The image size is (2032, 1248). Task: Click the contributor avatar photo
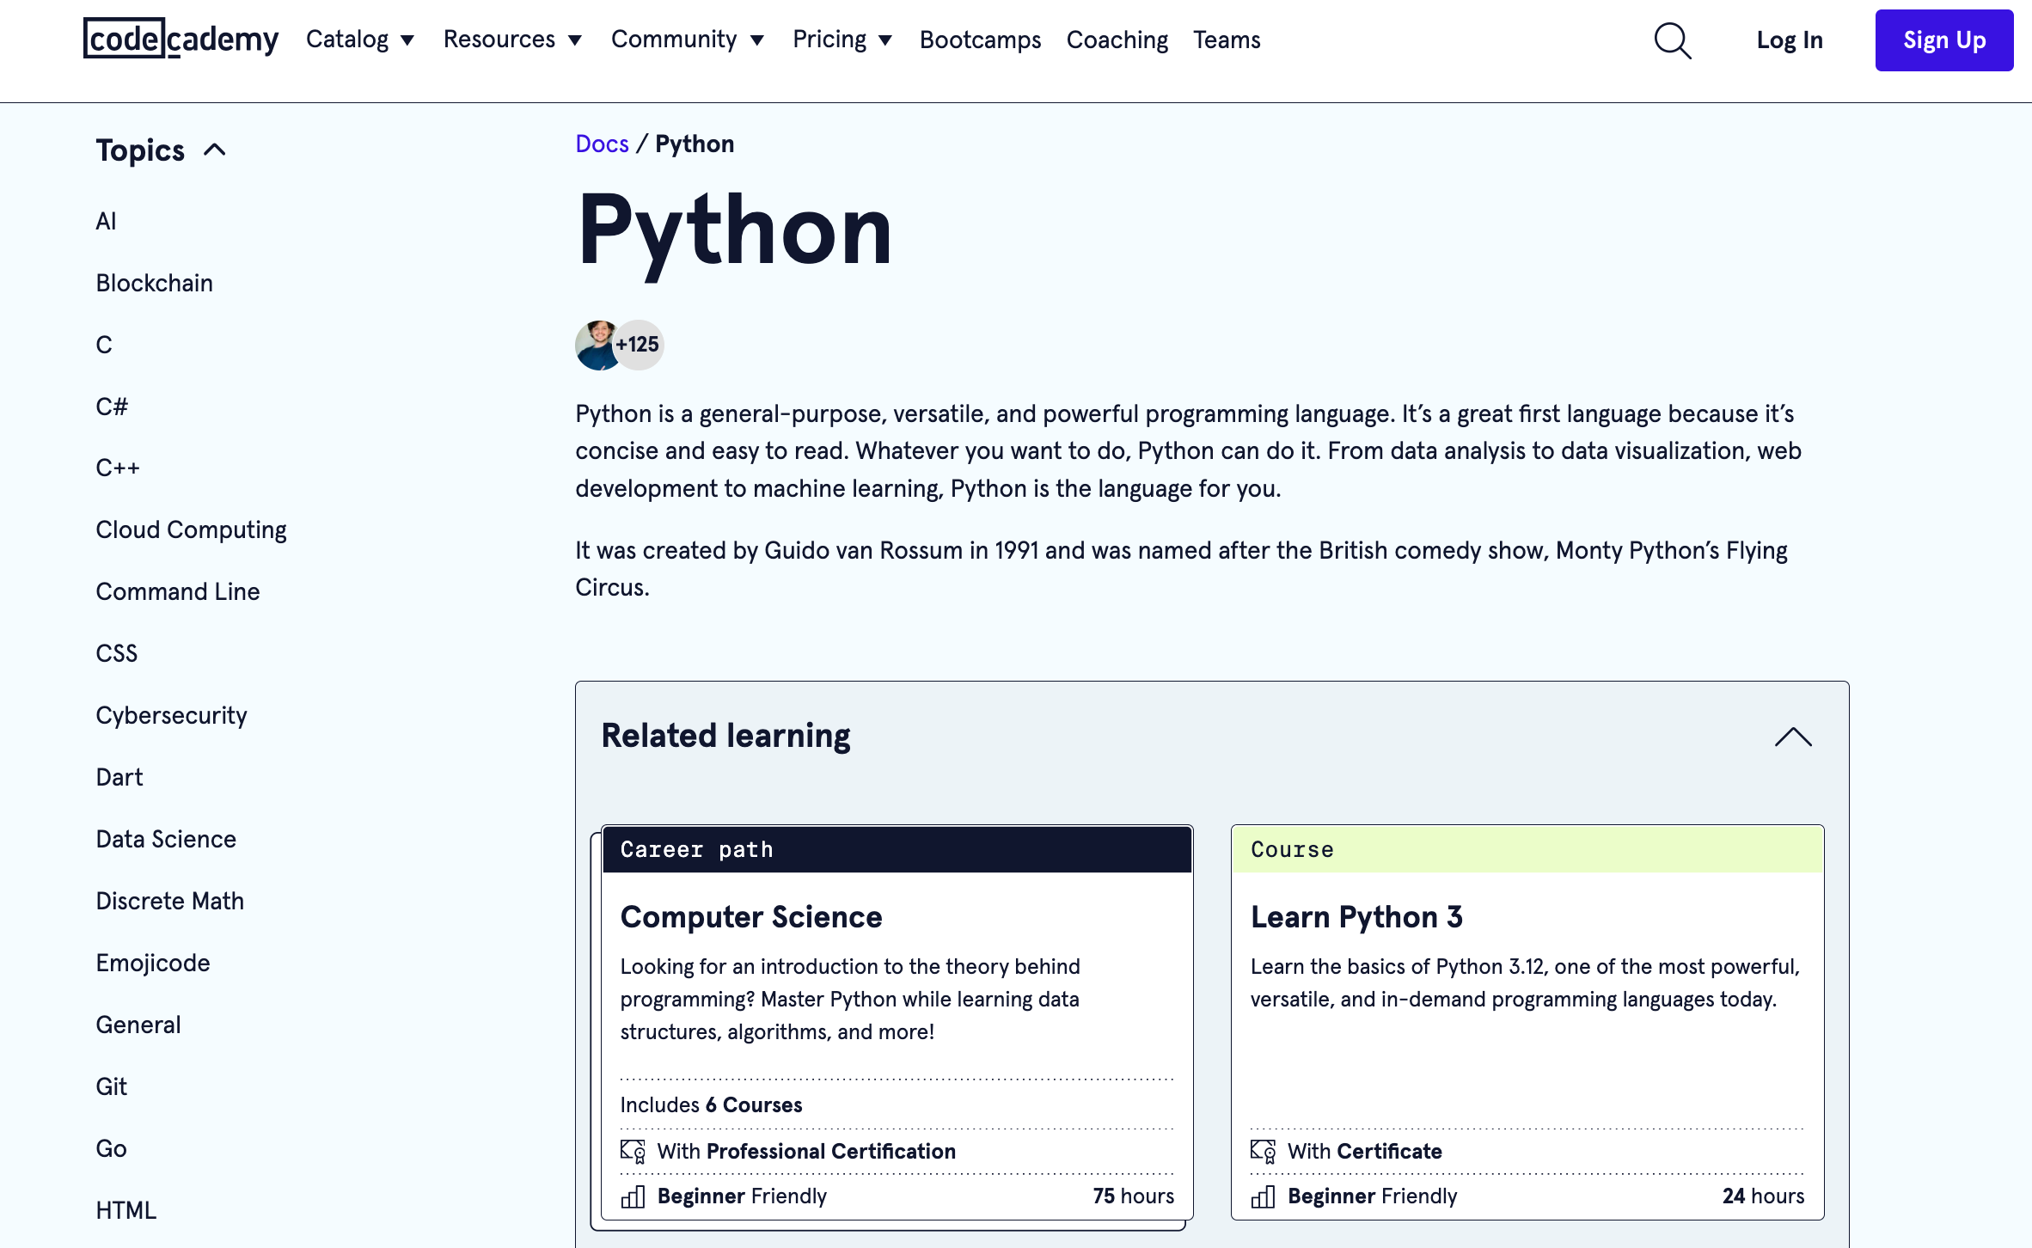(597, 345)
